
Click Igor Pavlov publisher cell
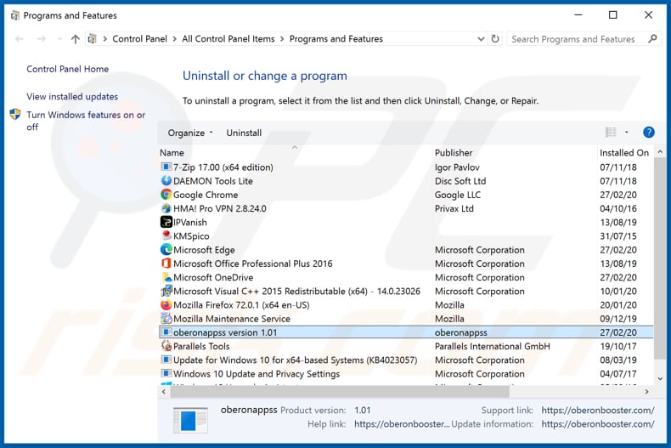pyautogui.click(x=457, y=167)
